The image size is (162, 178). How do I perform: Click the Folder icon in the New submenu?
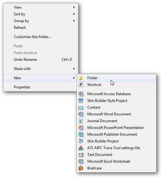click(81, 78)
